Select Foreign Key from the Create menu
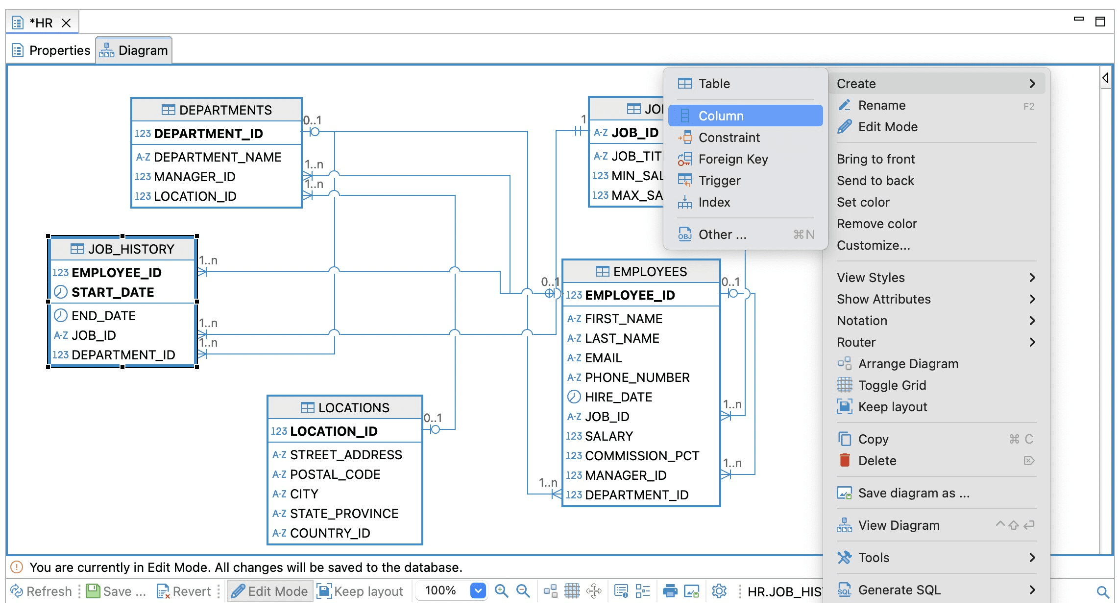The width and height of the screenshot is (1118, 612). coord(733,159)
